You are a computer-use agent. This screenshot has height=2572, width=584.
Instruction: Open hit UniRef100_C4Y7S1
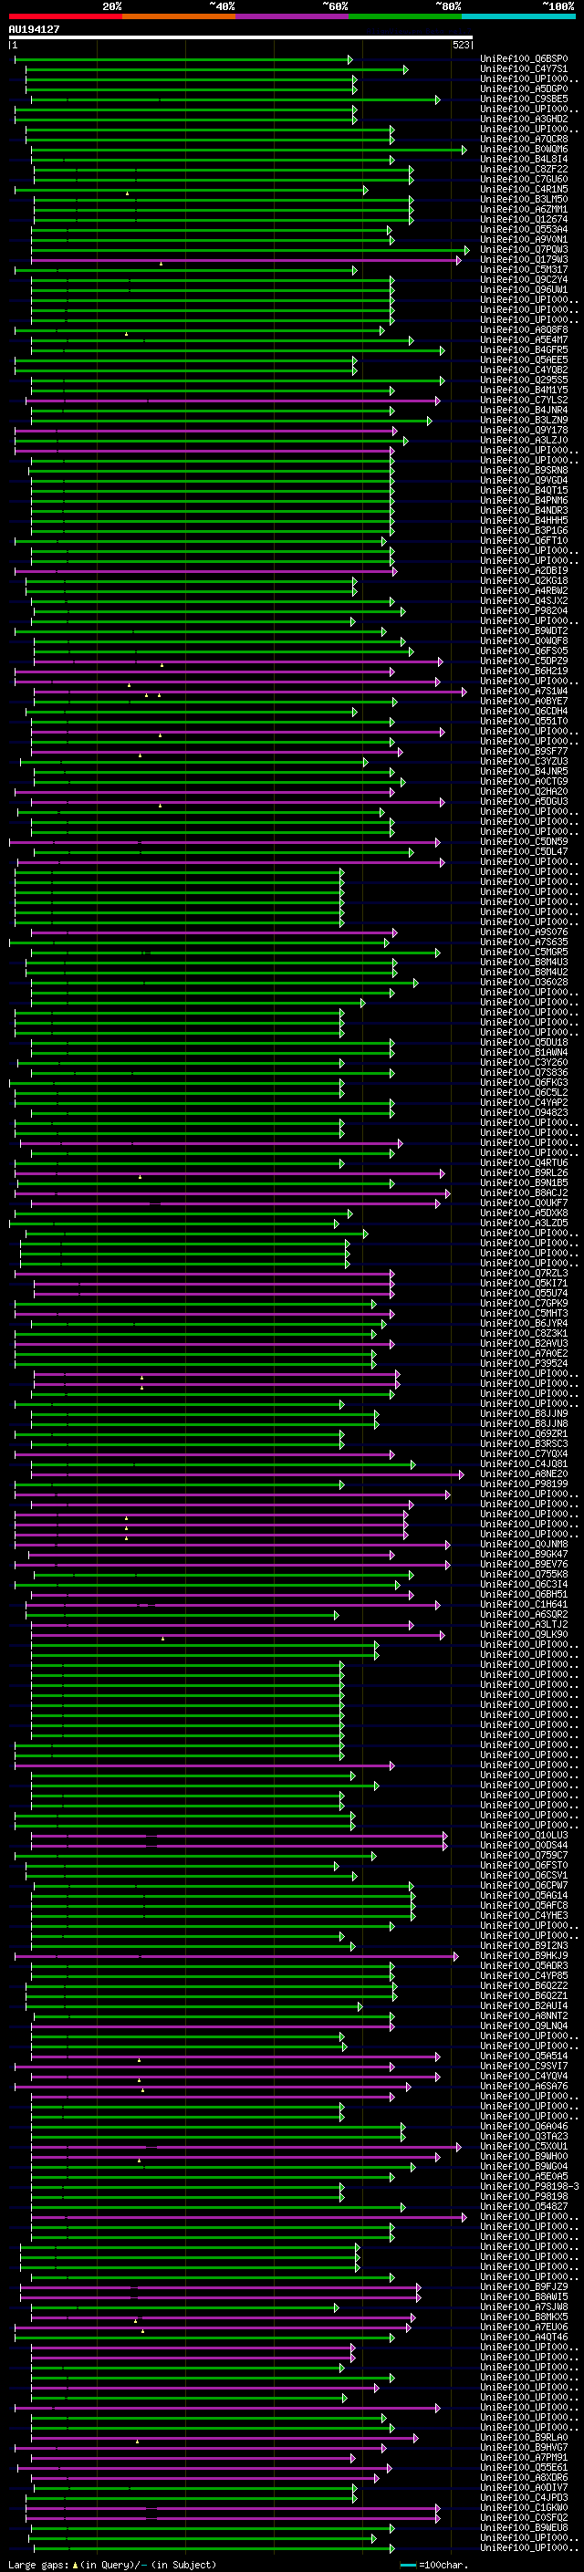coord(524,69)
